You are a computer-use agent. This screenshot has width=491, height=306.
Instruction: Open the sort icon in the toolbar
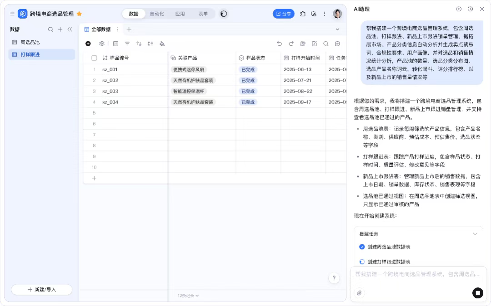[139, 44]
